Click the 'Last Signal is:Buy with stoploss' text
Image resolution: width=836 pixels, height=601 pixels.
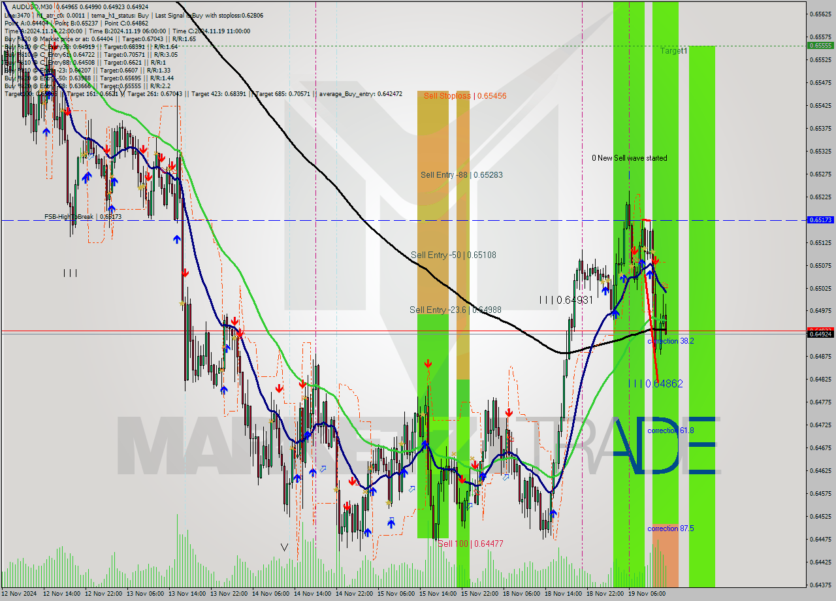(210, 15)
